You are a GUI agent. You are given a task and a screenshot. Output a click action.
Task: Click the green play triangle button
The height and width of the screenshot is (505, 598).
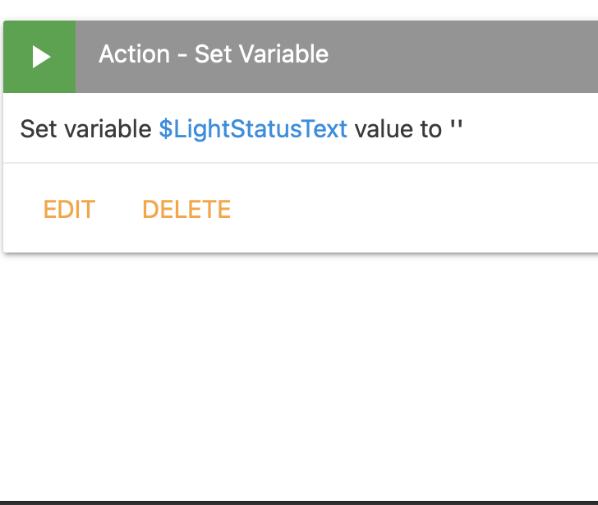pyautogui.click(x=40, y=57)
